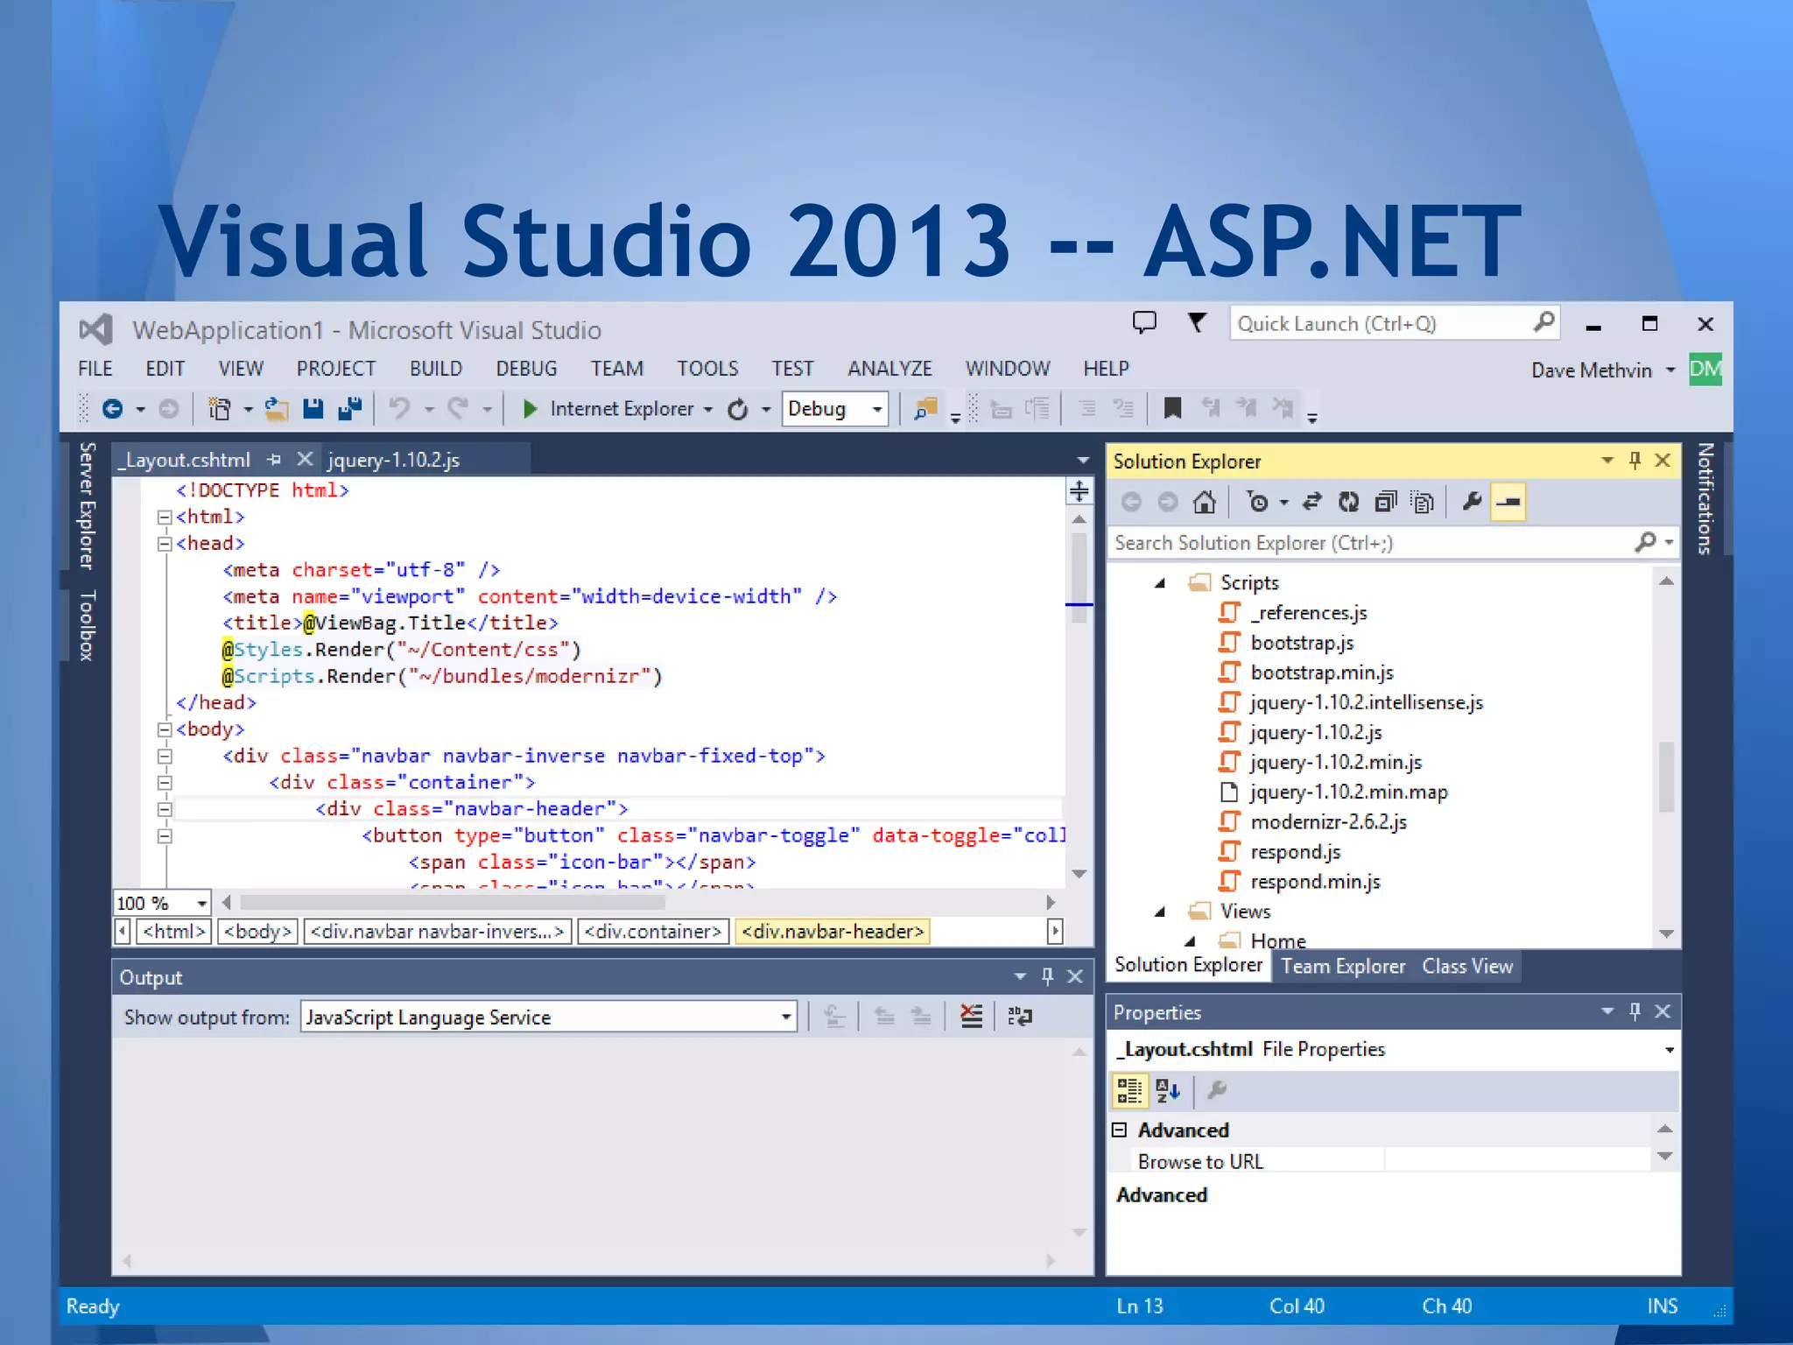The width and height of the screenshot is (1793, 1345).
Task: Toggle Preview Selected Items button in Solution Explorer
Action: coord(1508,502)
